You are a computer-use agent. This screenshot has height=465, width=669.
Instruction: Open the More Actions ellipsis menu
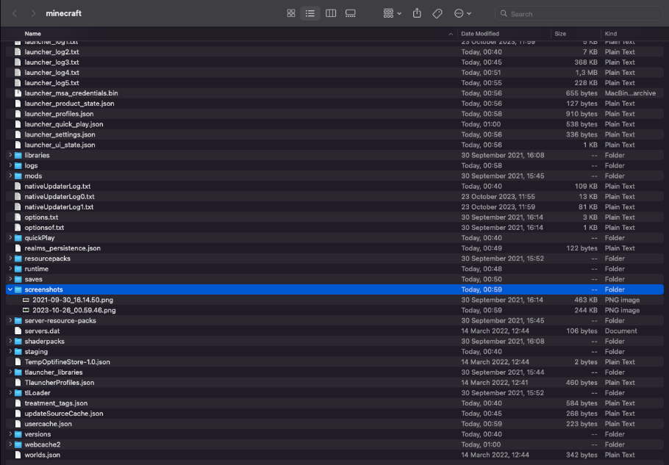click(x=462, y=14)
